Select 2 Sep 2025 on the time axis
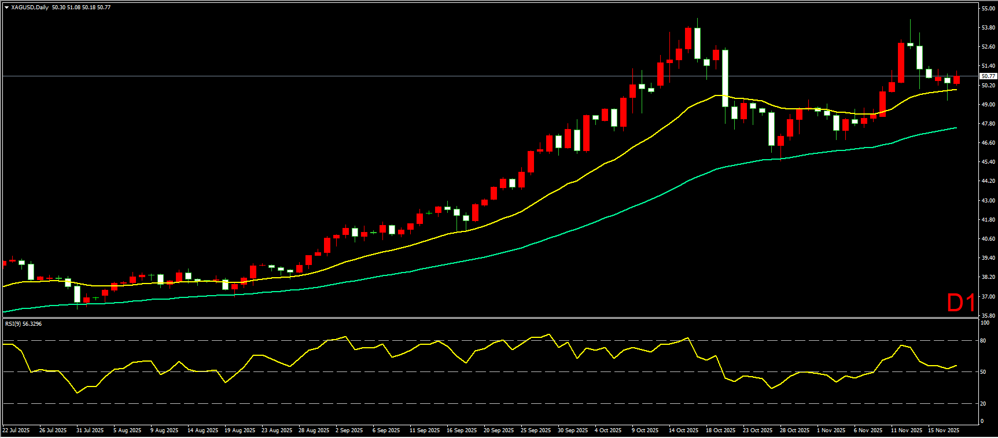Screen dimensions: 998x438 coord(349,430)
